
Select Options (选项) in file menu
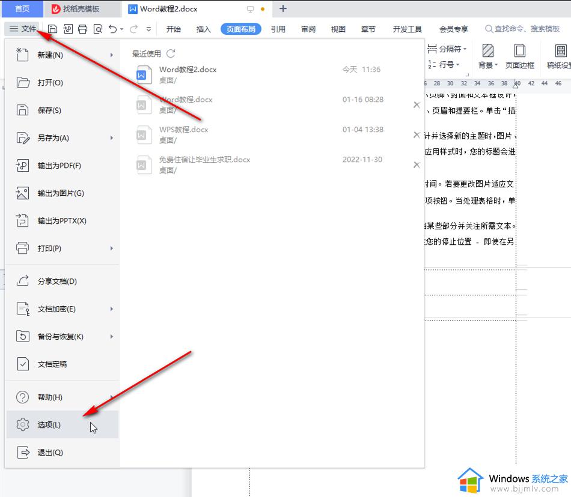pyautogui.click(x=49, y=425)
